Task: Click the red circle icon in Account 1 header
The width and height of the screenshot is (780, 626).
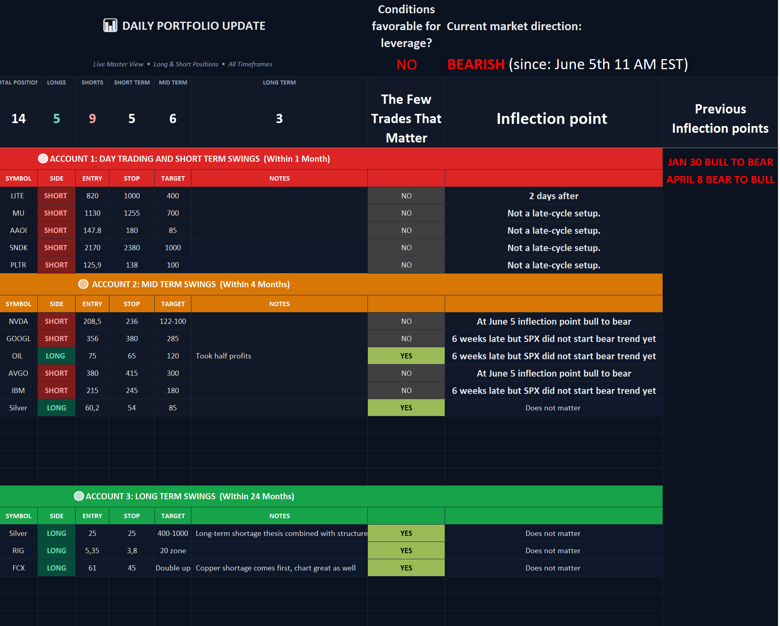Action: (x=43, y=159)
